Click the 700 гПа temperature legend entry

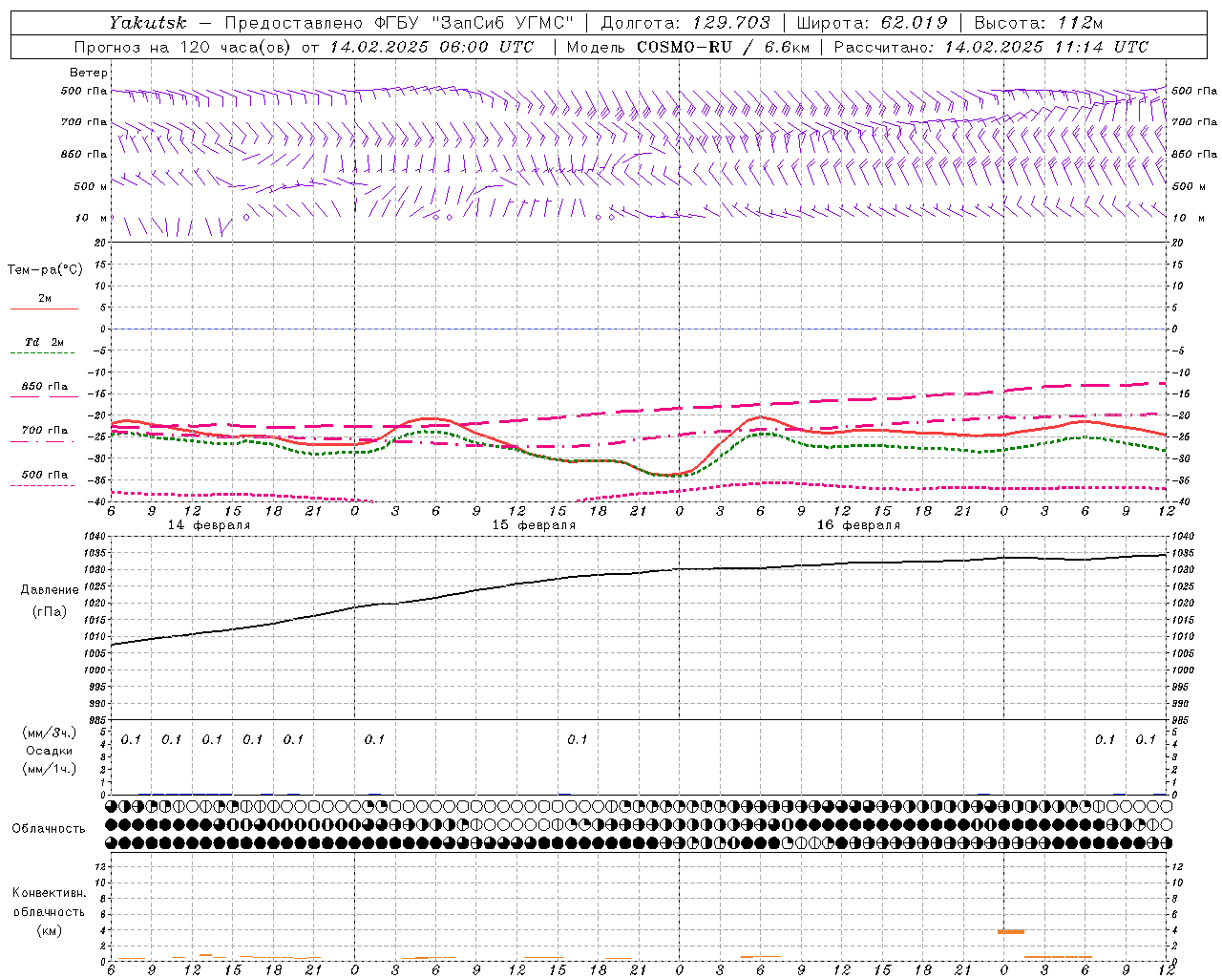tap(44, 430)
